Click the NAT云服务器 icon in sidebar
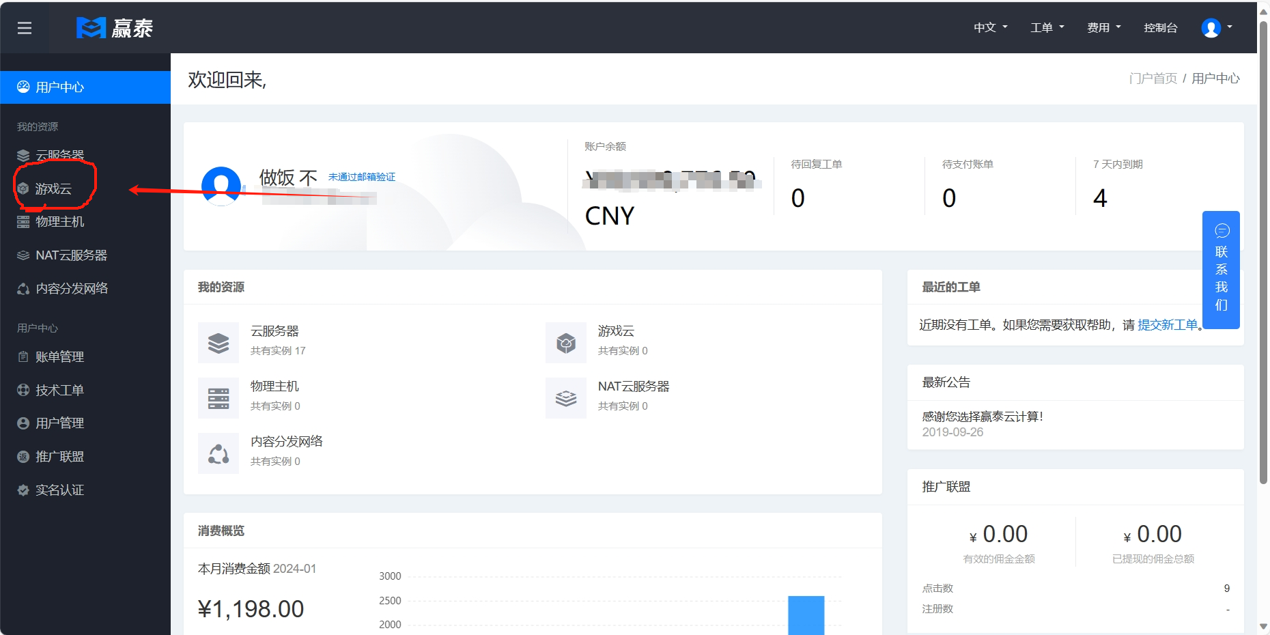Image resolution: width=1270 pixels, height=635 pixels. coord(23,255)
